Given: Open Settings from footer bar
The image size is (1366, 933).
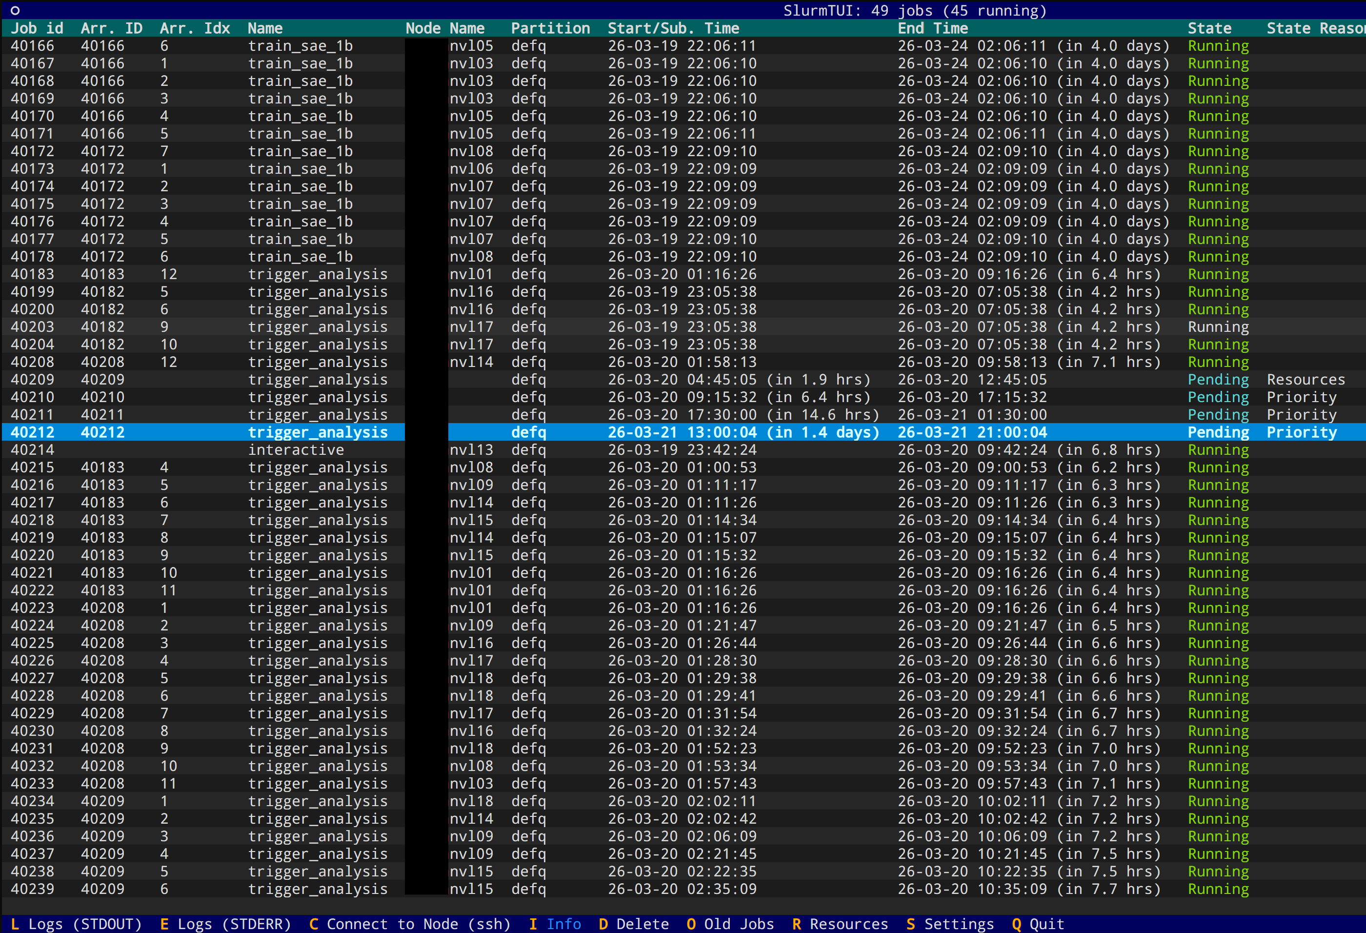Looking at the screenshot, I should (x=949, y=924).
